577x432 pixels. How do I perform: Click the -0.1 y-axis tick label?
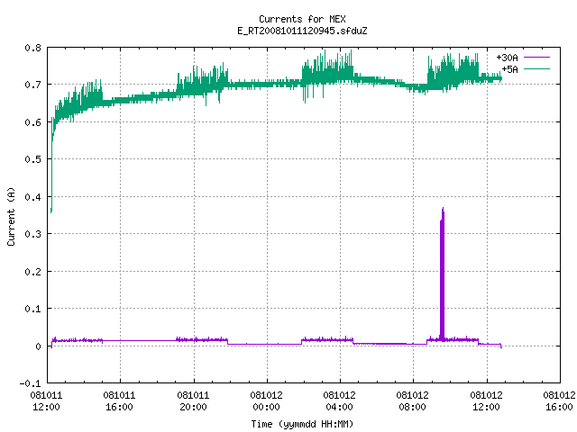pos(30,383)
